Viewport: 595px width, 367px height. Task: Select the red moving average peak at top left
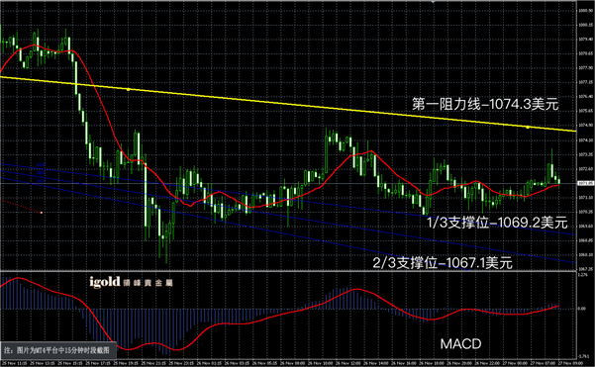tap(35, 46)
